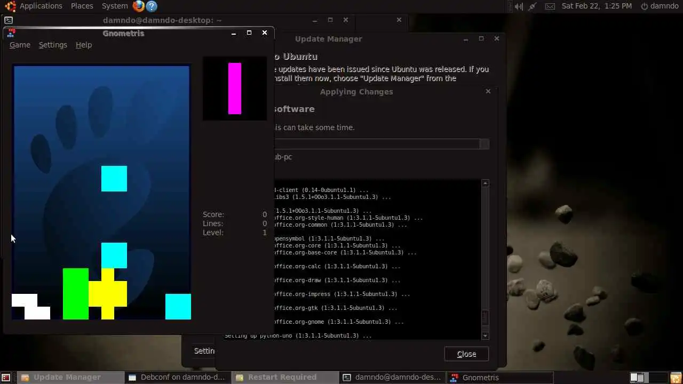Switch to Restart Required taskbar entry
Image resolution: width=683 pixels, height=384 pixels.
click(x=284, y=378)
